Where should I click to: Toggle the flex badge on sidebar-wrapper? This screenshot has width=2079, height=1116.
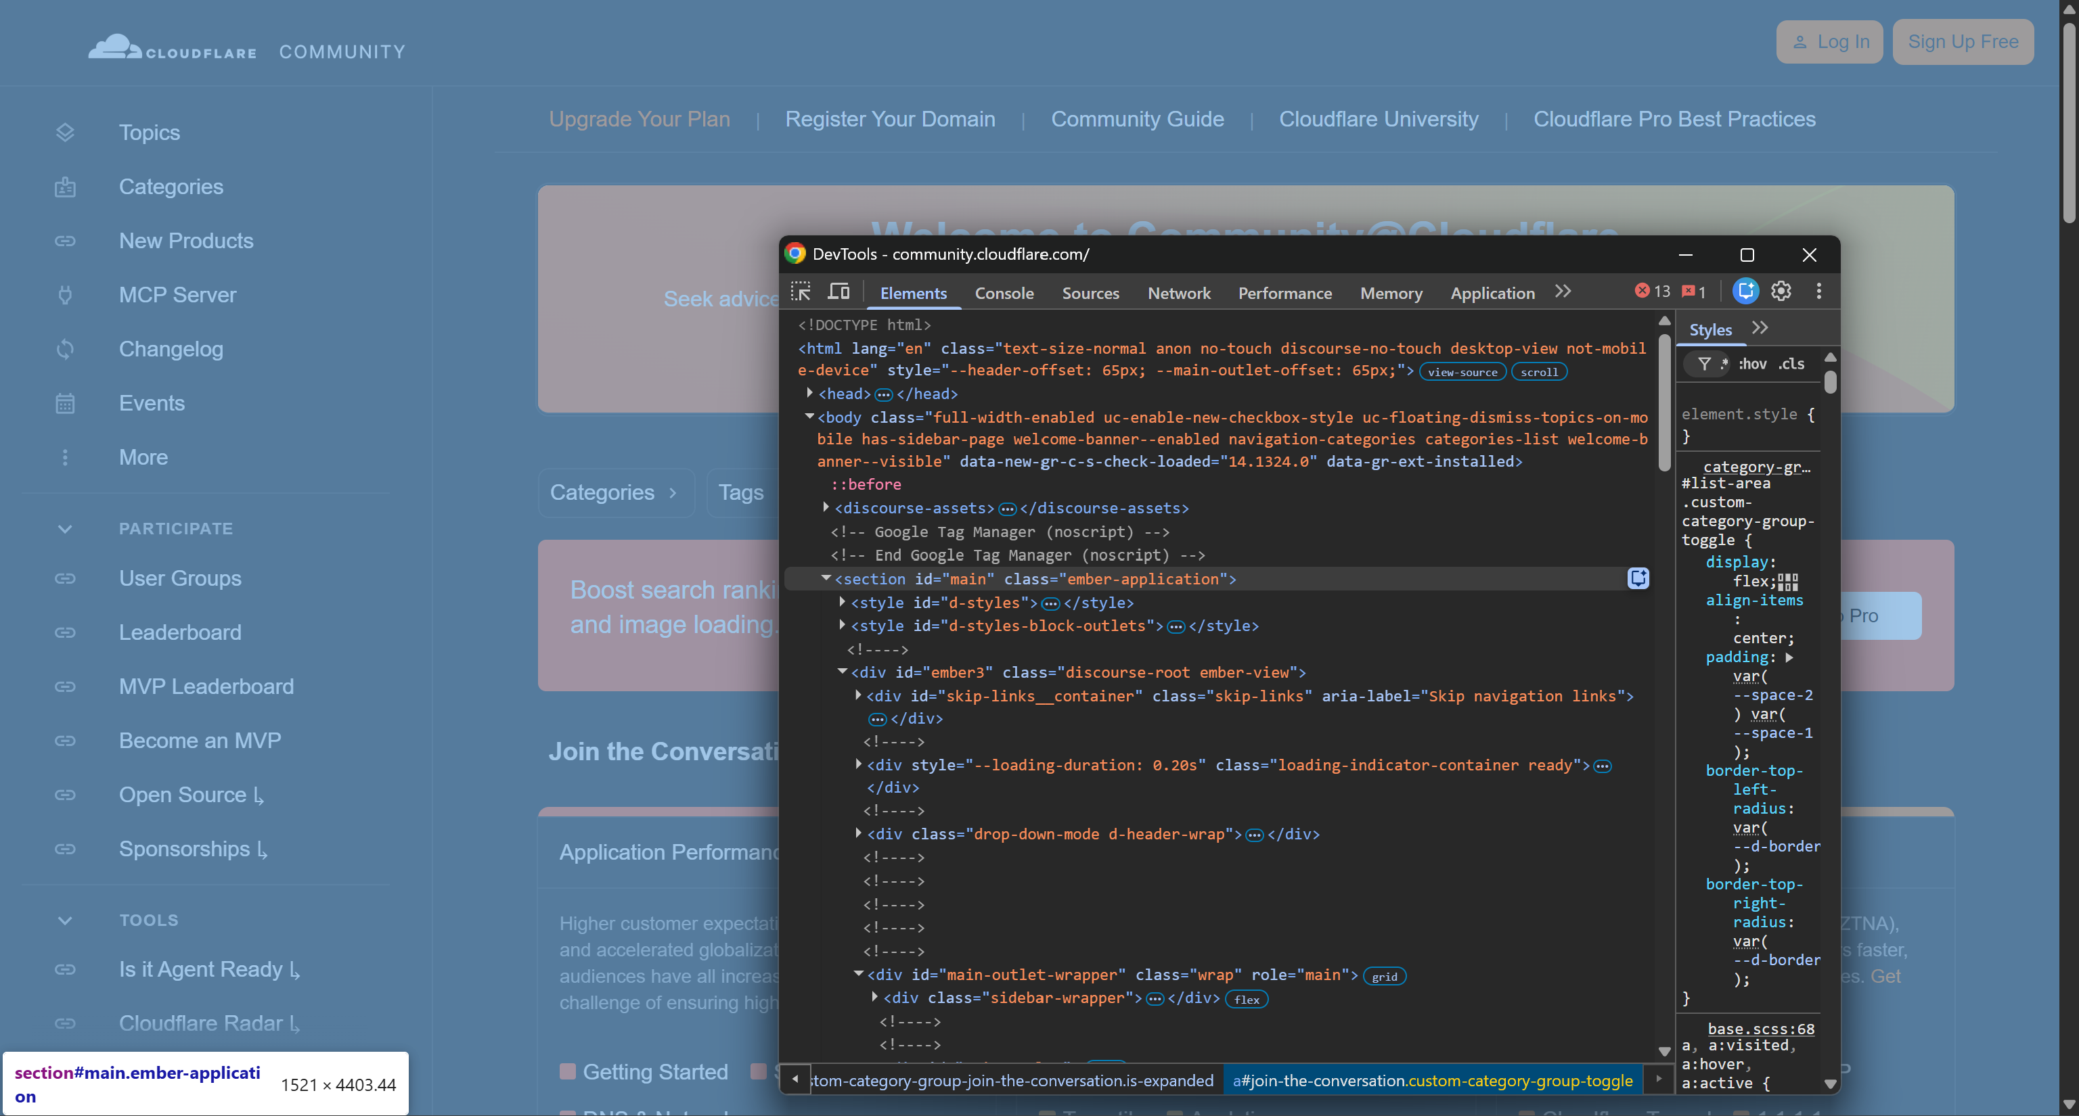click(1246, 999)
